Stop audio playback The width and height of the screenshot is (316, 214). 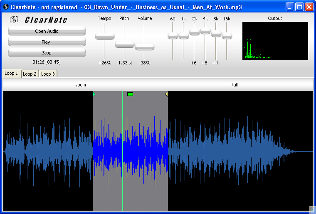[47, 53]
